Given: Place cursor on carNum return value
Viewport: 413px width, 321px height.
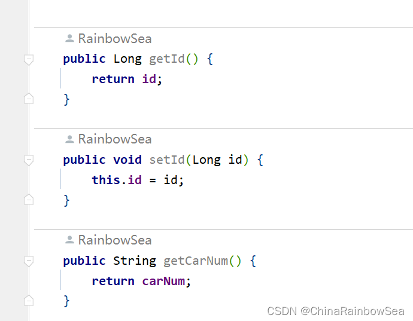Looking at the screenshot, I should click(x=163, y=282).
